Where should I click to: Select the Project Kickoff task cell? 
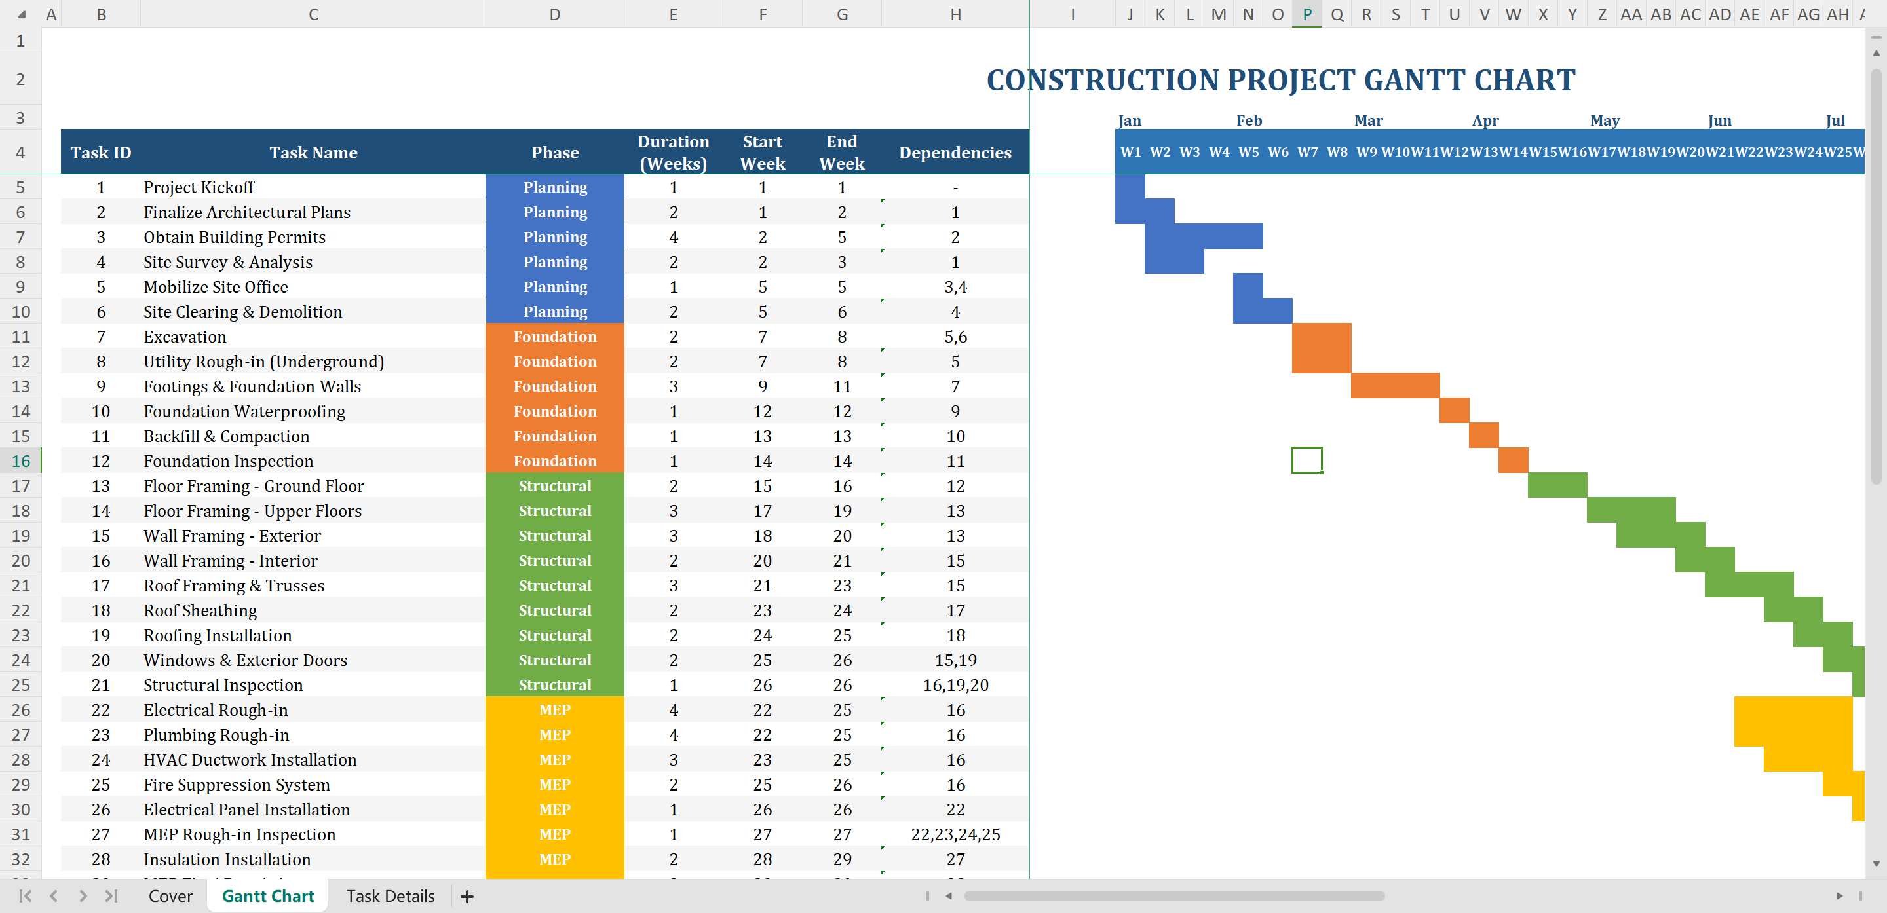(x=313, y=187)
